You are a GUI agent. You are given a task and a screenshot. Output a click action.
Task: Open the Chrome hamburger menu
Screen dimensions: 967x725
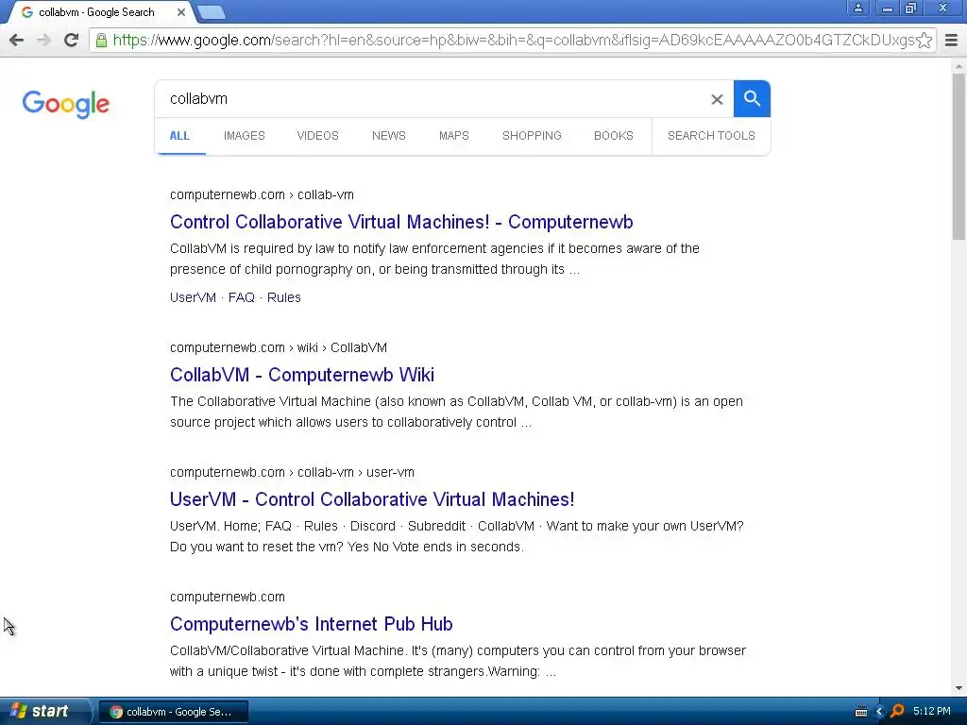point(952,41)
